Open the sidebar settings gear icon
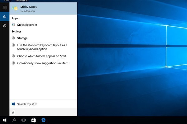The width and height of the screenshot is (187, 124). (x=5, y=26)
